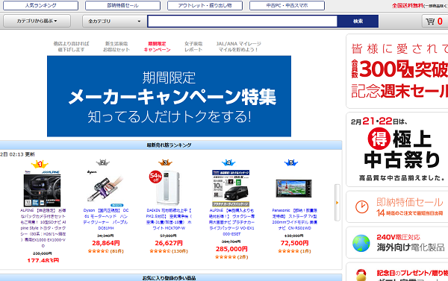Click the 検索 search button
The image size is (448, 281).
point(358,21)
